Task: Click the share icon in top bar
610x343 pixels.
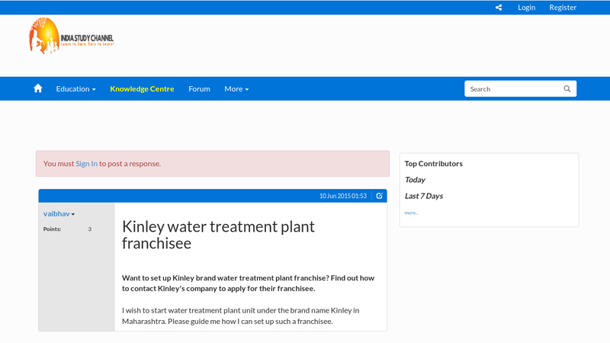Action: 499,8
